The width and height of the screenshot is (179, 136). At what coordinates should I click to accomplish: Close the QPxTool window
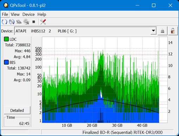pyautogui.click(x=170, y=5)
